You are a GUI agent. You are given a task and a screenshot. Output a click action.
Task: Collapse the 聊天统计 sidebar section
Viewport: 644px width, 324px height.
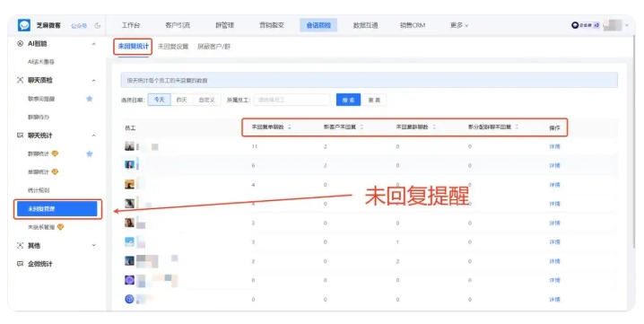(x=93, y=136)
